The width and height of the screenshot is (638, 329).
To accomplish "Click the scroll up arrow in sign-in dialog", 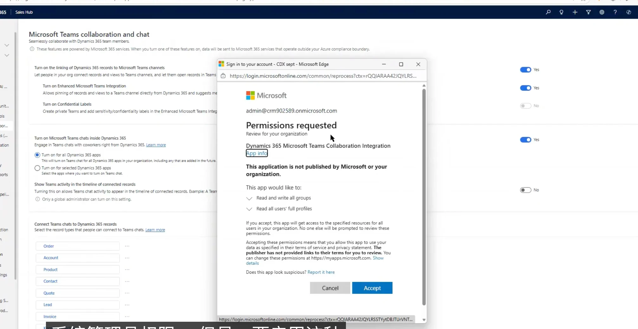I will 424,85.
